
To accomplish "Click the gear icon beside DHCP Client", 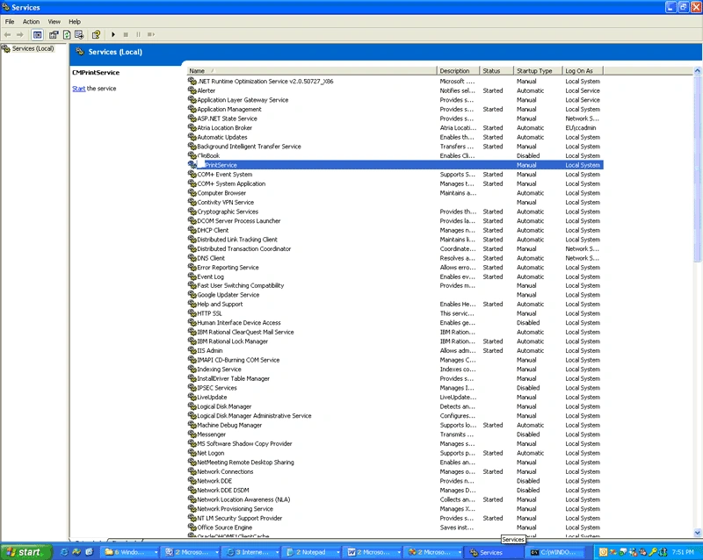I will click(192, 230).
